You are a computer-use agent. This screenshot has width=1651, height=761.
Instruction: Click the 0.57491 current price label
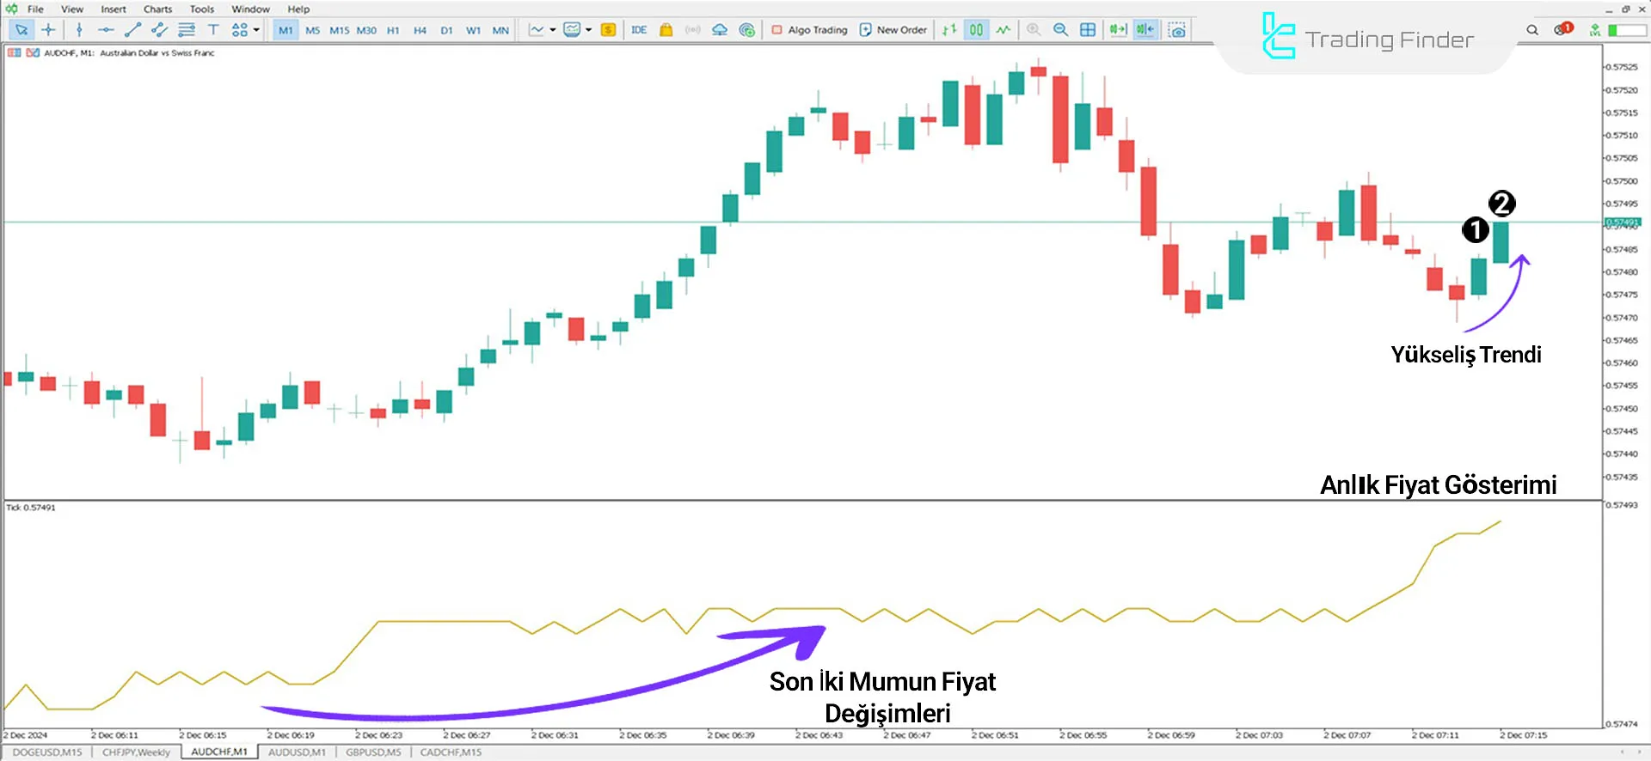pos(1622,222)
